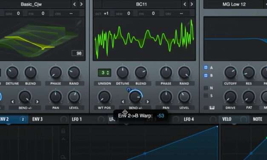The width and height of the screenshot is (267, 160).
Task: Click modulation indicator above BC11 BEND knob
Action: point(129,89)
